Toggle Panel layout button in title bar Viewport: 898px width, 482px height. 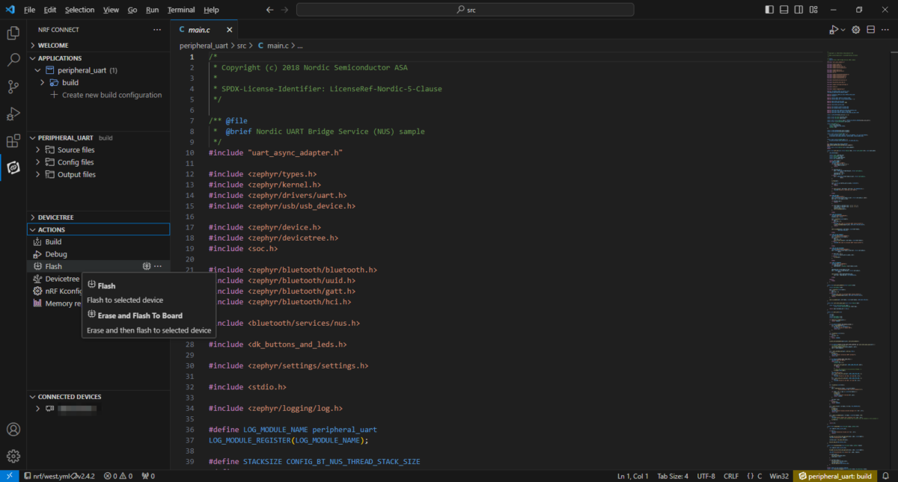(784, 10)
